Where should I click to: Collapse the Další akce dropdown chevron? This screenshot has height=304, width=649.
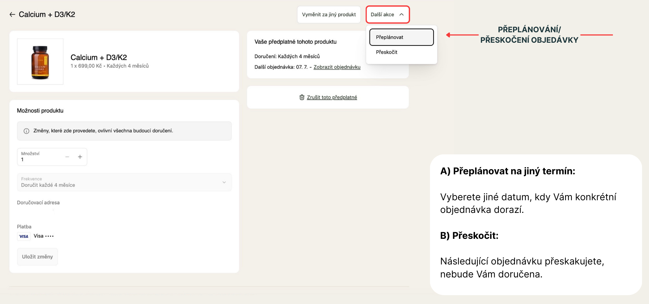pos(402,15)
